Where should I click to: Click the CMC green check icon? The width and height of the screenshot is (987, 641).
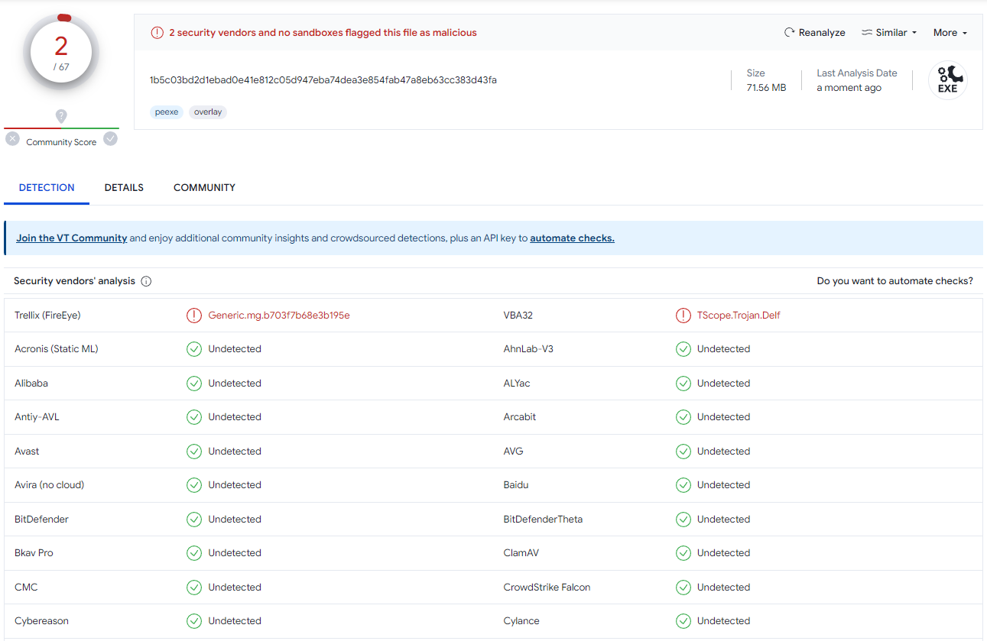tap(194, 588)
